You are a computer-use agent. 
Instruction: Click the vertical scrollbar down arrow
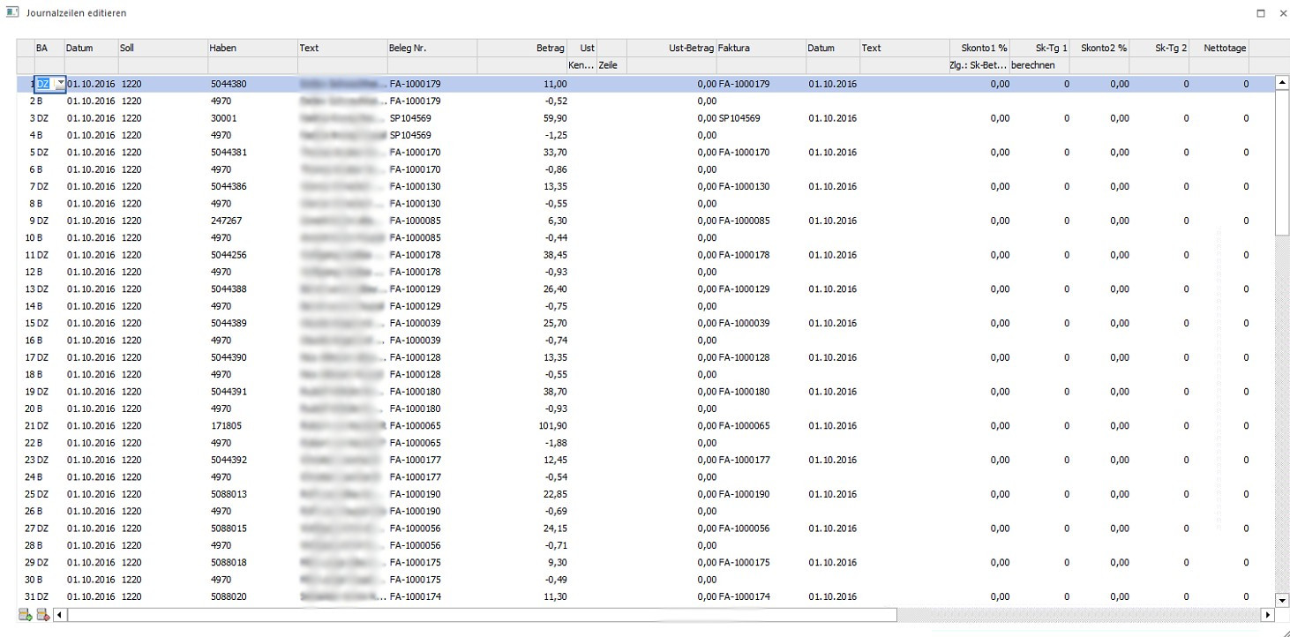point(1282,599)
